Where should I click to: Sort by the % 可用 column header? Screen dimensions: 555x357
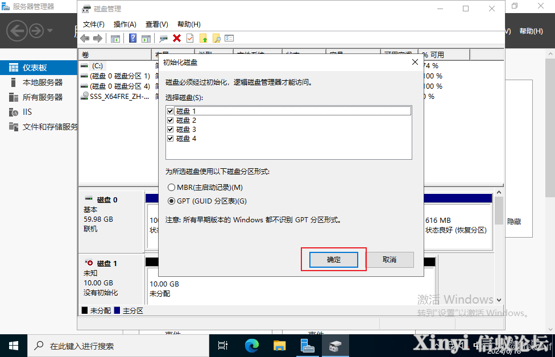point(444,55)
